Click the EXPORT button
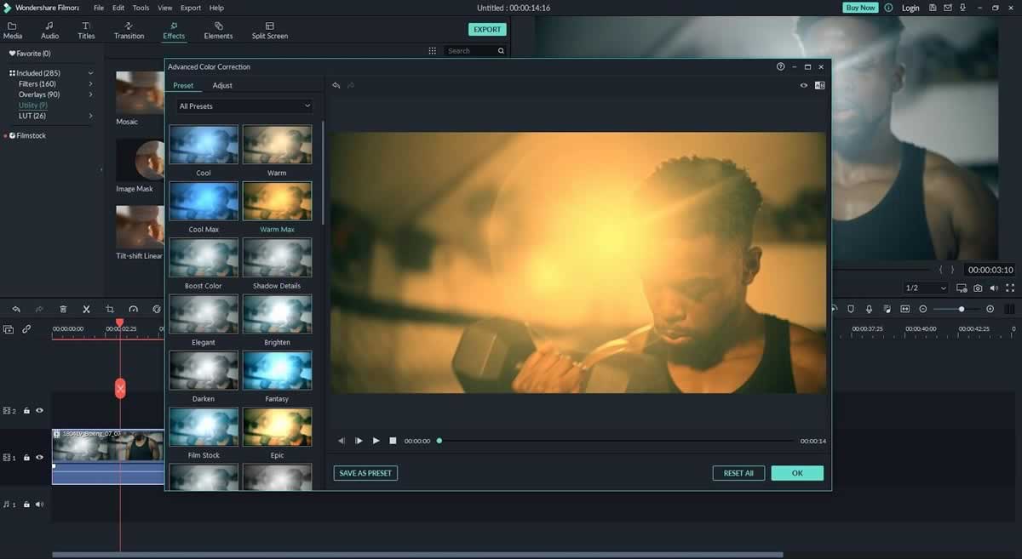Image resolution: width=1022 pixels, height=559 pixels. (486, 28)
